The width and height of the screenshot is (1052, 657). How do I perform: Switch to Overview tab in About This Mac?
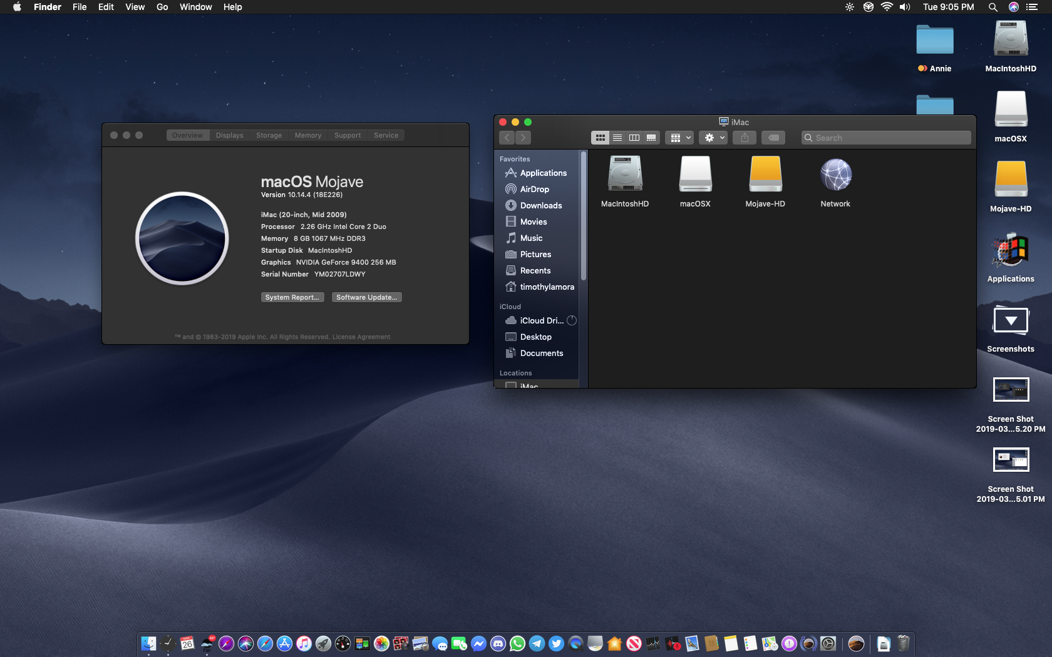pyautogui.click(x=188, y=135)
